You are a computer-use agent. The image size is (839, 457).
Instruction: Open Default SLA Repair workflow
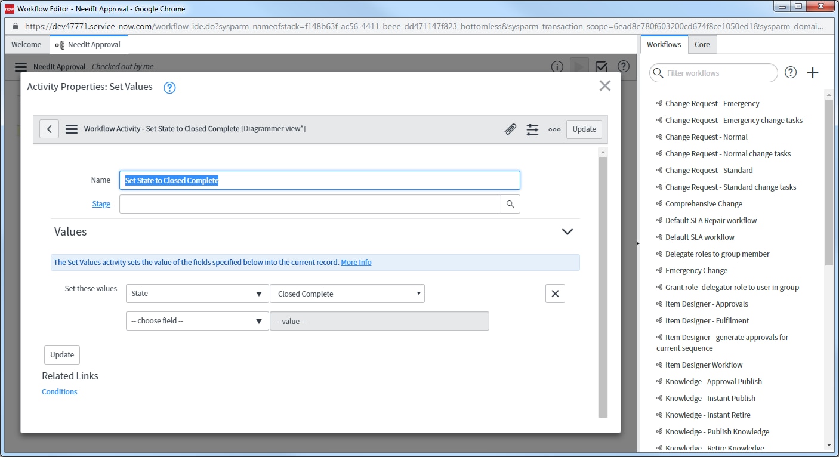[711, 221]
